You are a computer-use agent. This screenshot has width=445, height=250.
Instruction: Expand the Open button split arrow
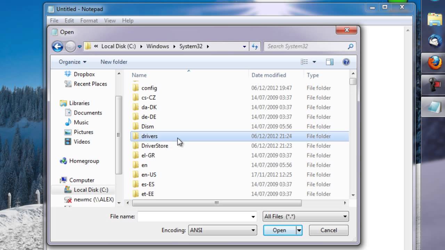[x=299, y=230]
